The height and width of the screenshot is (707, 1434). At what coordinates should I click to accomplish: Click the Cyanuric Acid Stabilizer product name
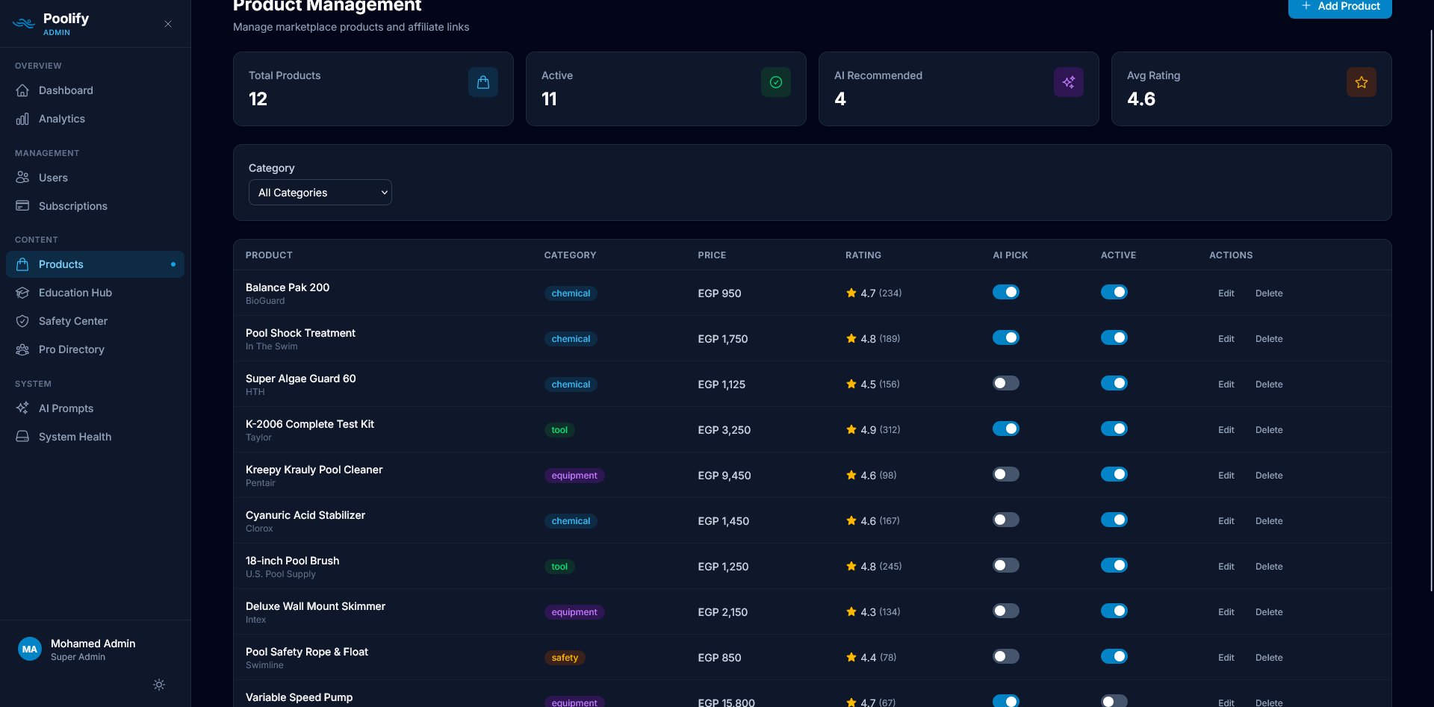point(305,515)
